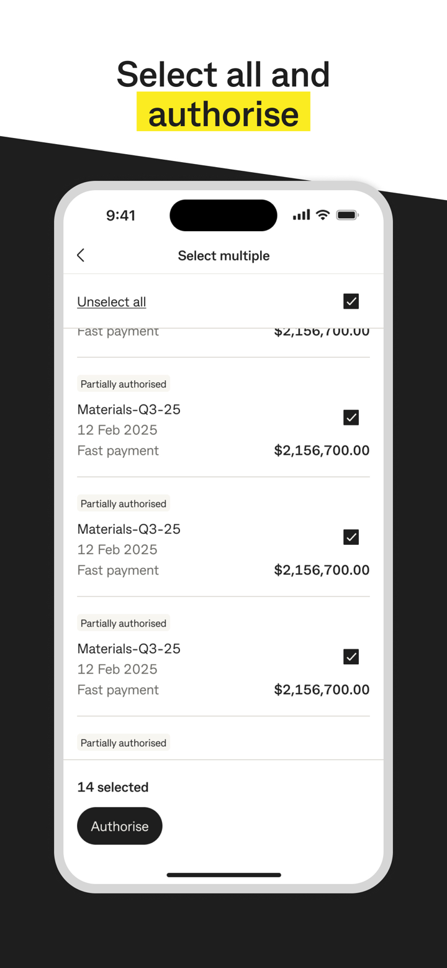The height and width of the screenshot is (968, 447).
Task: Deselect the second fully visible Materials-Q3-25 payment checkbox
Action: tap(351, 537)
